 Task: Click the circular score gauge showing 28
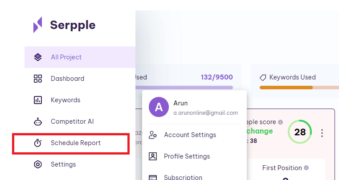tap(300, 132)
